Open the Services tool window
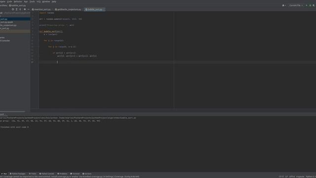 [87, 174]
